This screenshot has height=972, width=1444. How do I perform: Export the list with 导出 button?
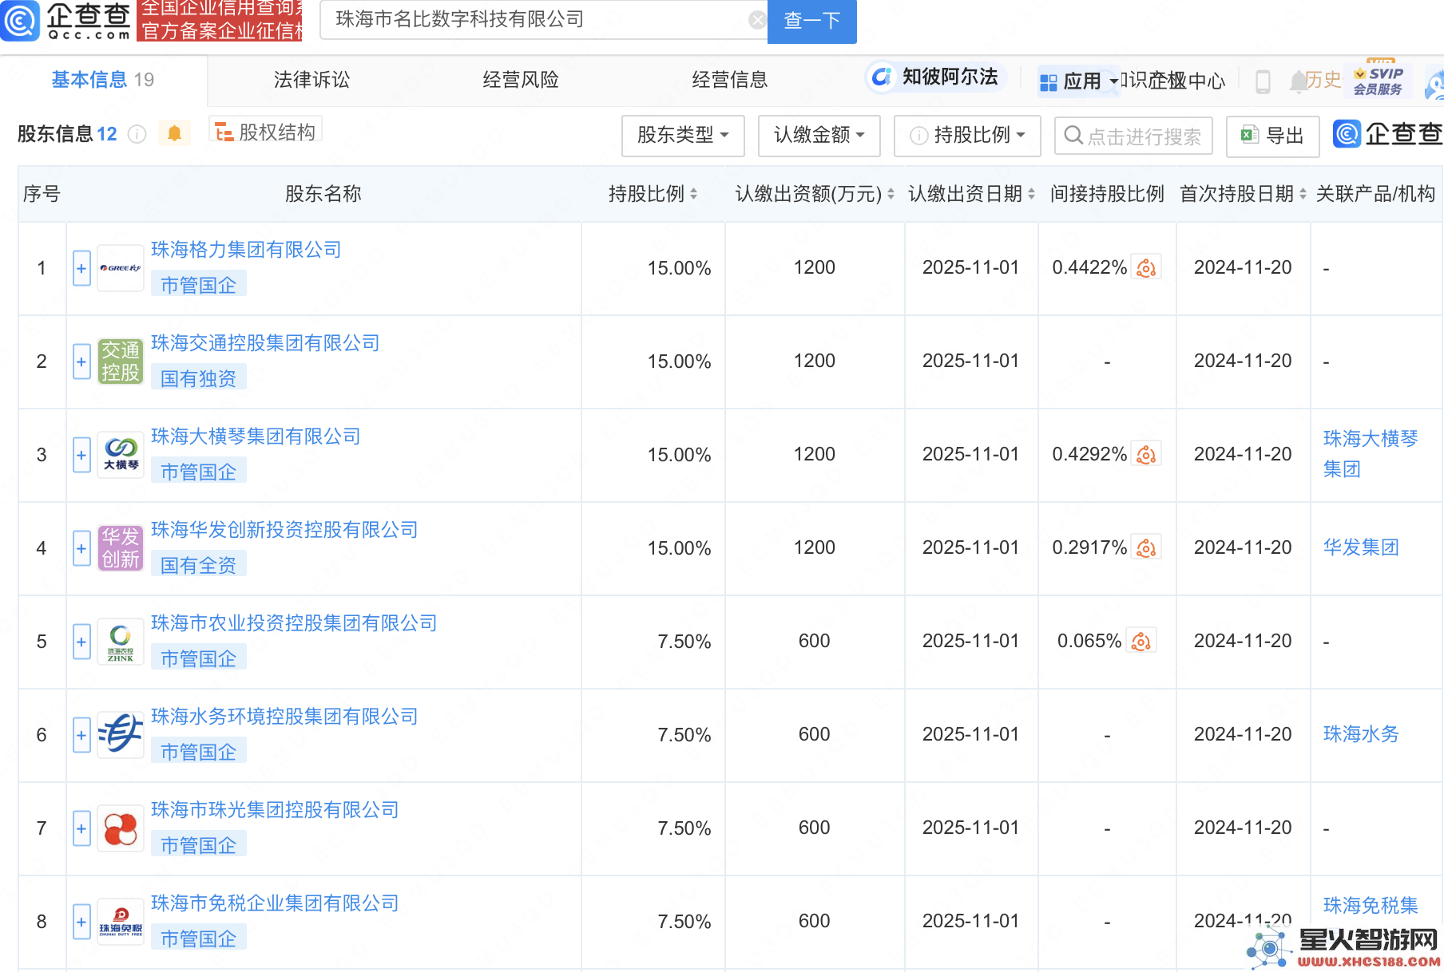pos(1272,136)
